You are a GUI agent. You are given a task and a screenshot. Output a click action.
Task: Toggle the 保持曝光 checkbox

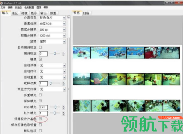(x=40, y=101)
